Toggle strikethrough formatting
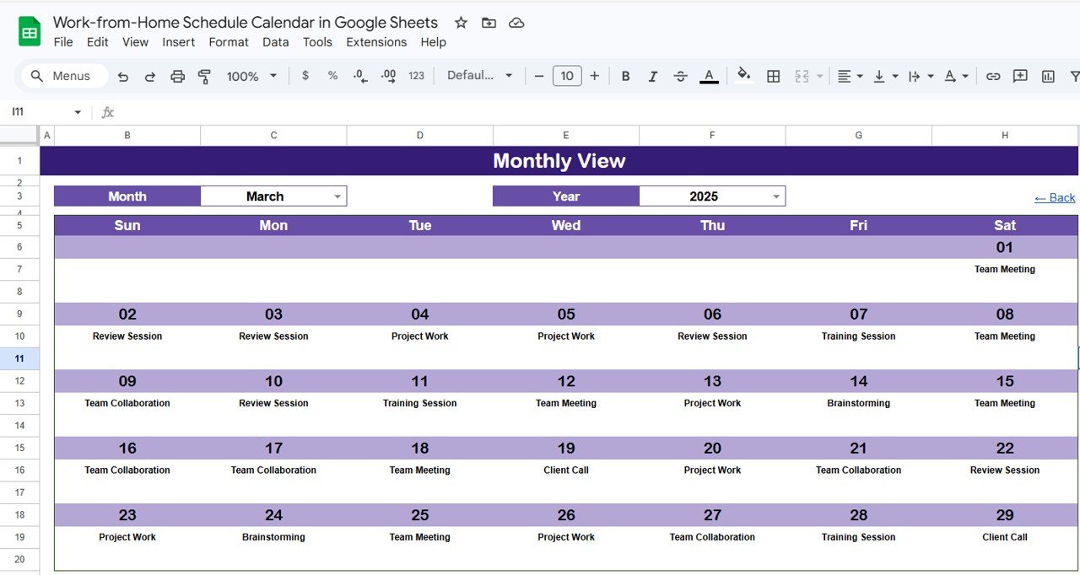Screen dimensions: 1080x575 pyautogui.click(x=680, y=76)
